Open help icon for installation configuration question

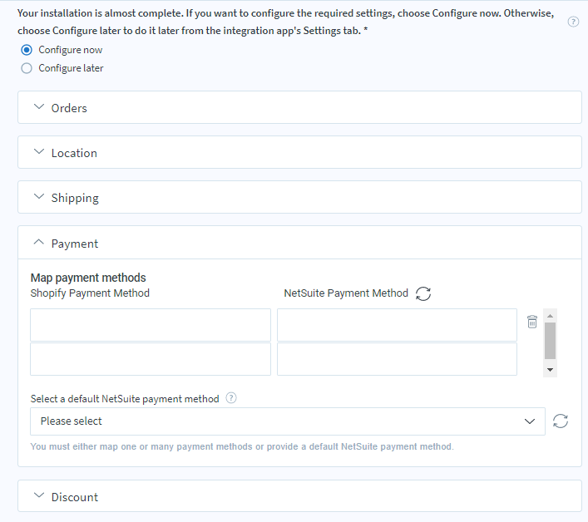(573, 22)
